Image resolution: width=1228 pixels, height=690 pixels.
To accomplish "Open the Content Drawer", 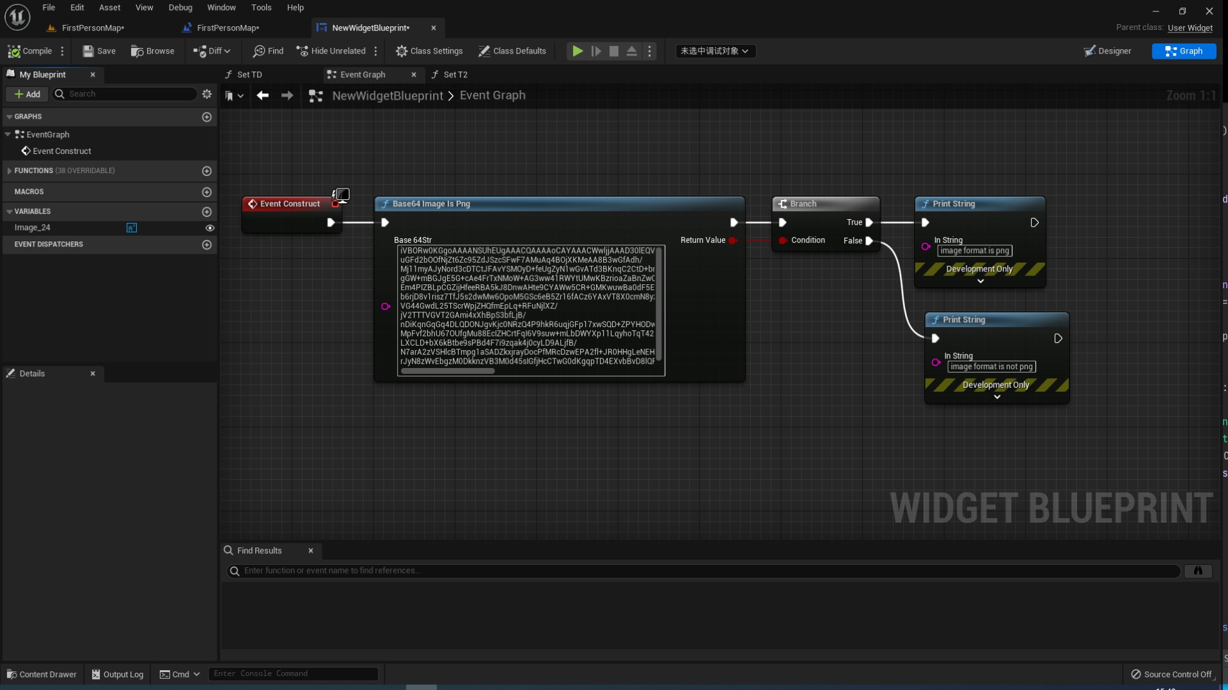I will [x=42, y=674].
